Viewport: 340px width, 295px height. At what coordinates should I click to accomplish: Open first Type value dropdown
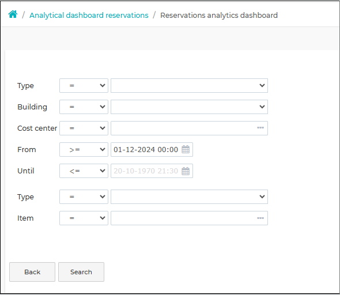(x=189, y=86)
